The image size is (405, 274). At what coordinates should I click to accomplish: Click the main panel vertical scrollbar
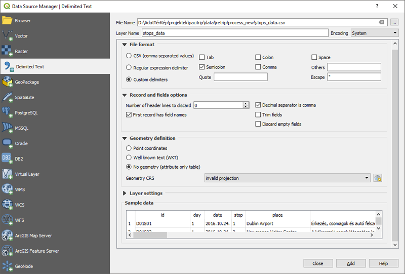395,145
